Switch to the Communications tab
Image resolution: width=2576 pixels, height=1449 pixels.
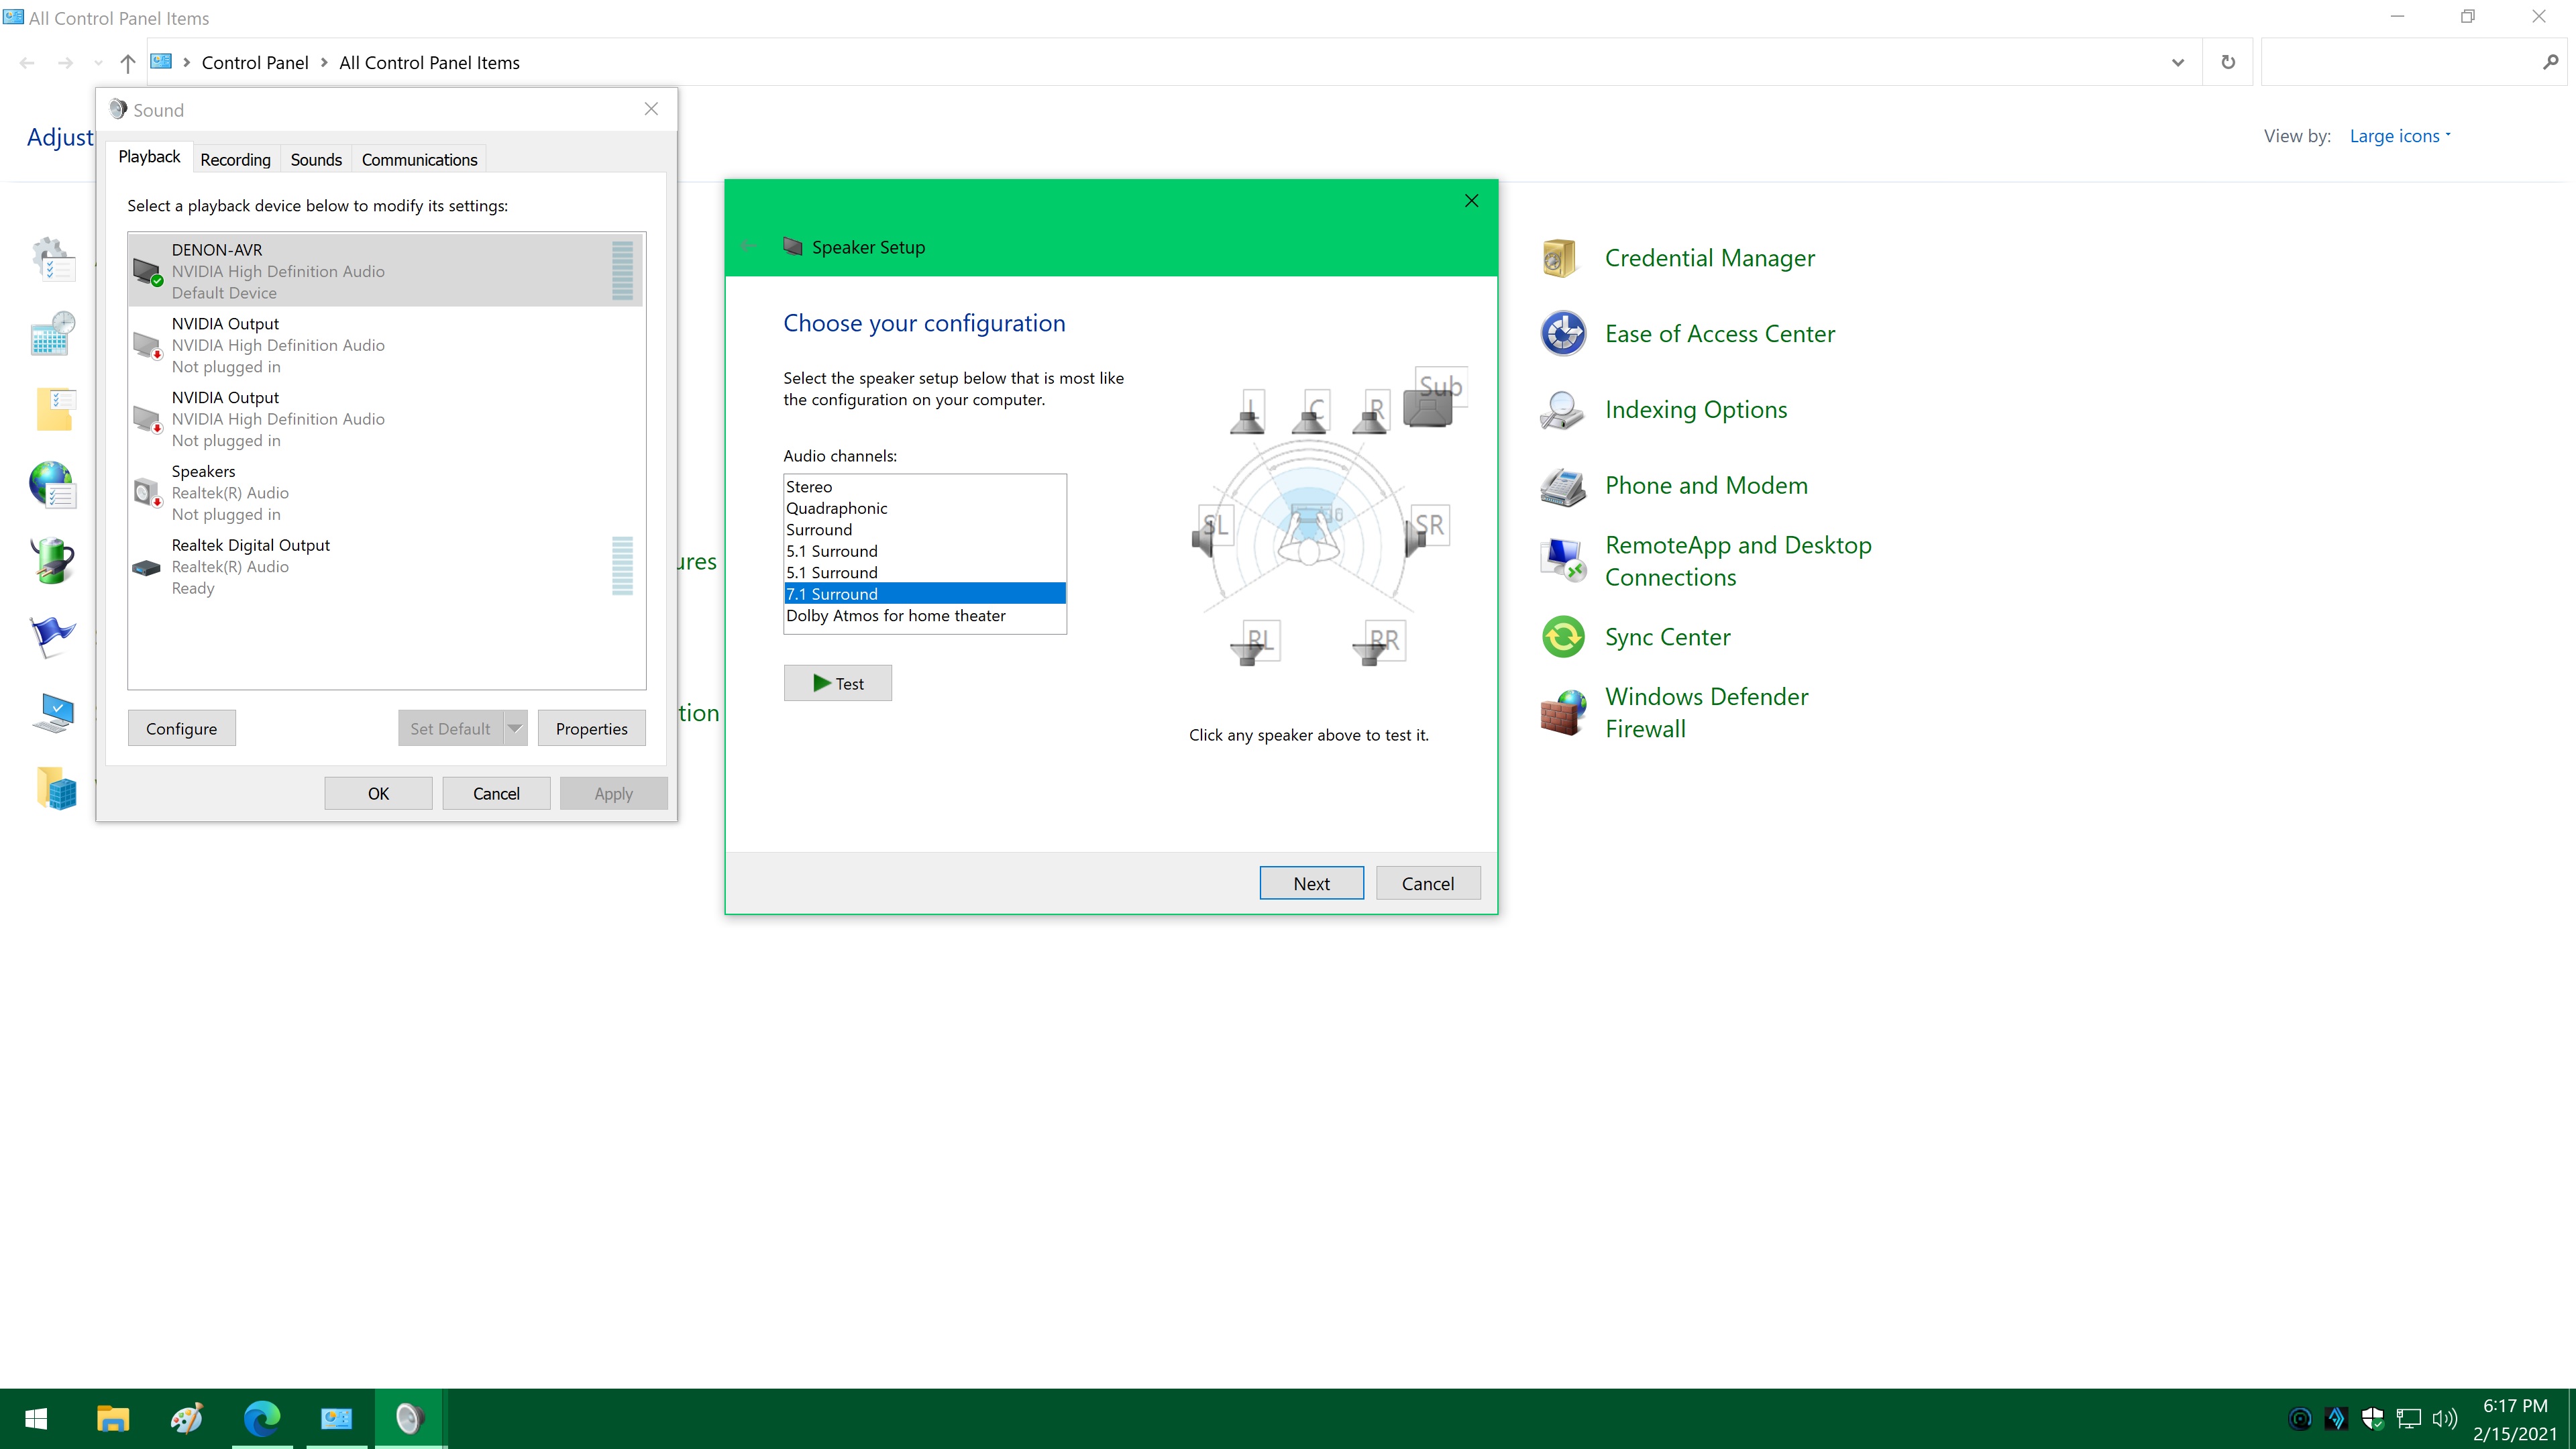[419, 158]
